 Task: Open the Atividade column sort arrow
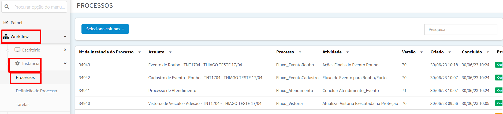click(348, 52)
